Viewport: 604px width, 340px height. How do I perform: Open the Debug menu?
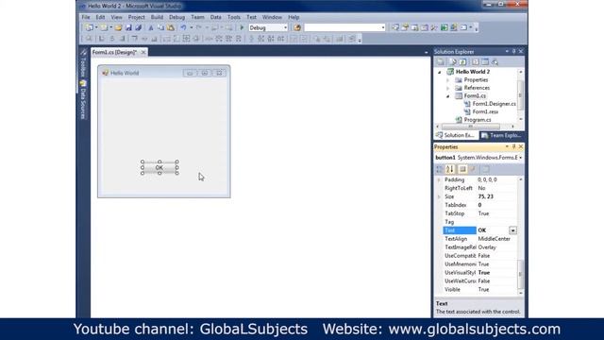click(176, 17)
